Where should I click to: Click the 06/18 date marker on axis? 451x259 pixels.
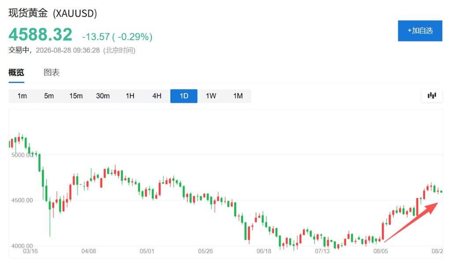point(264,251)
